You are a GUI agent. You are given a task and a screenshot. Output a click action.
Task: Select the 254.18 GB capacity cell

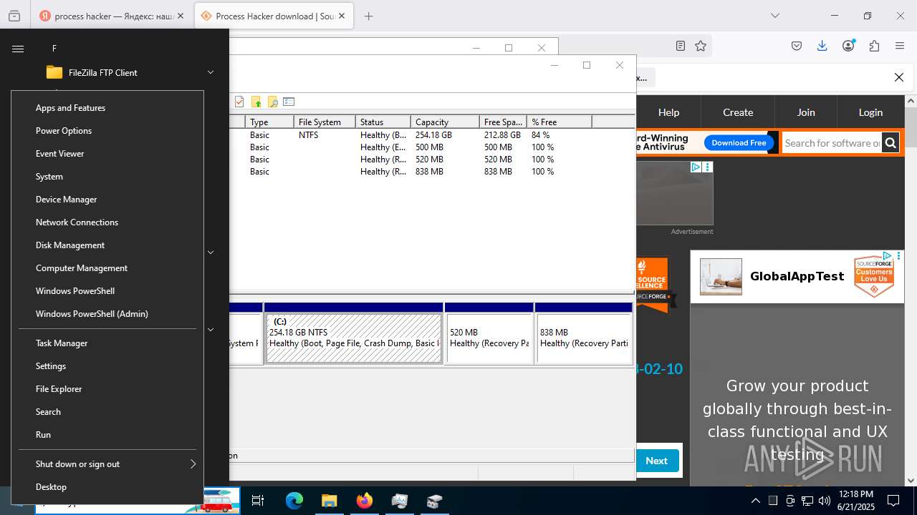point(433,135)
